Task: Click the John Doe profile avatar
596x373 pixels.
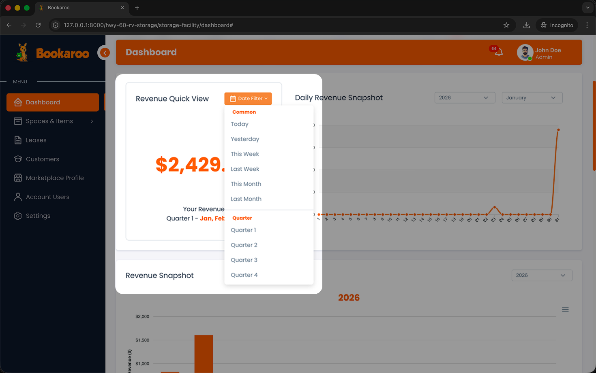Action: (x=525, y=53)
